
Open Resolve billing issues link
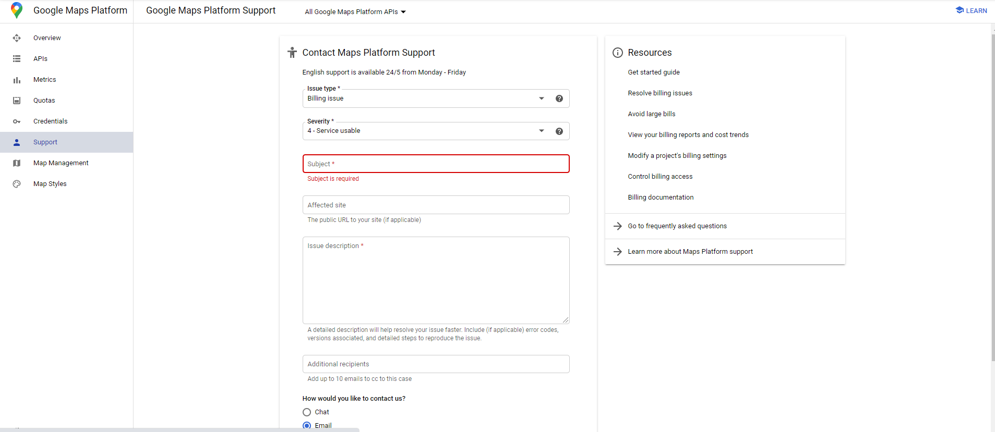coord(660,93)
